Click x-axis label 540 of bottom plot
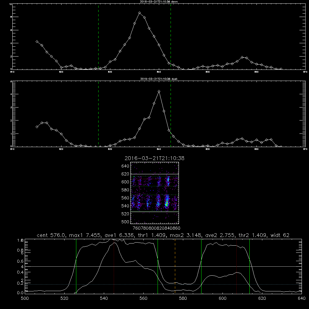 (104, 298)
